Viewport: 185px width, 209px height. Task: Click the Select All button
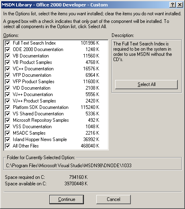[x=146, y=84]
